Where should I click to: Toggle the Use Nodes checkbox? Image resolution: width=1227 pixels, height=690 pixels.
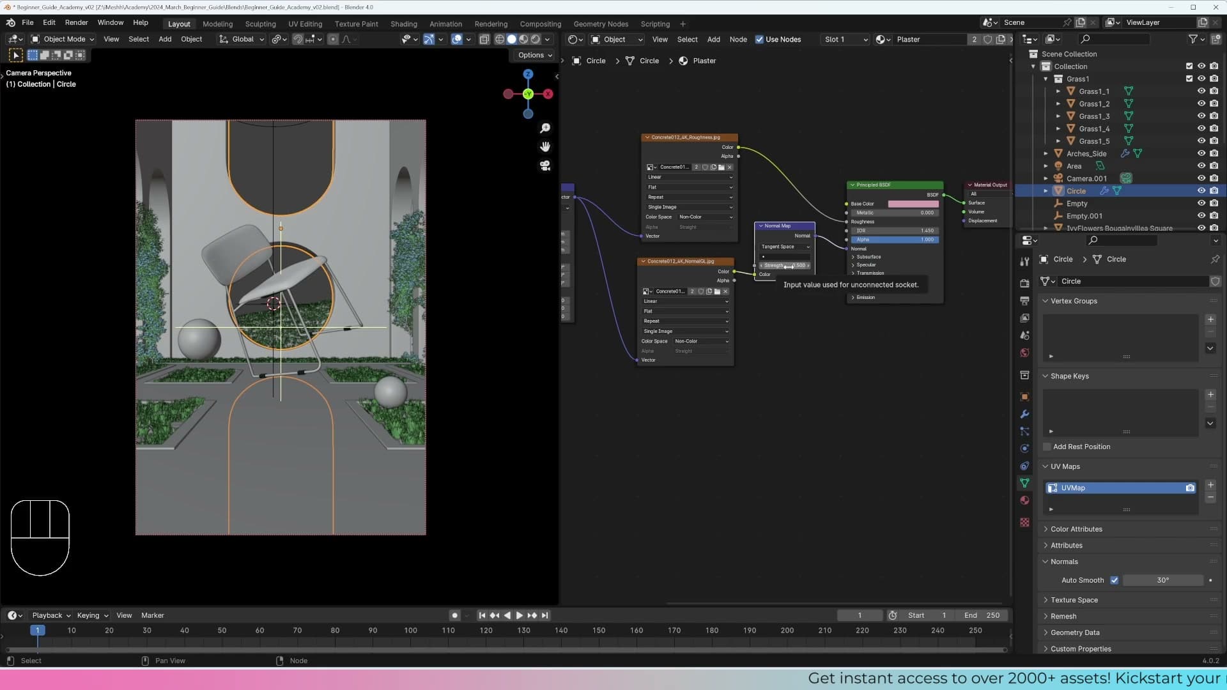[x=759, y=40]
